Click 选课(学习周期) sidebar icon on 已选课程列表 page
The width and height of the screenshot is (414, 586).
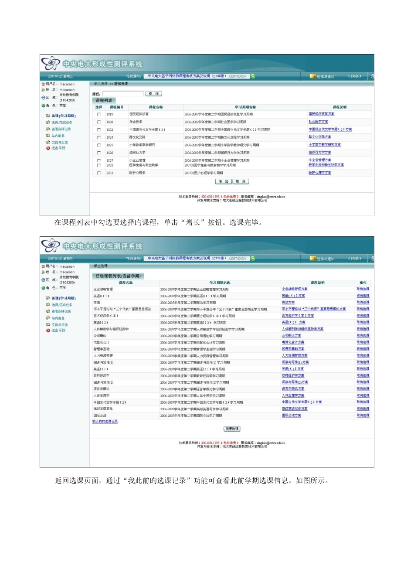click(48, 298)
